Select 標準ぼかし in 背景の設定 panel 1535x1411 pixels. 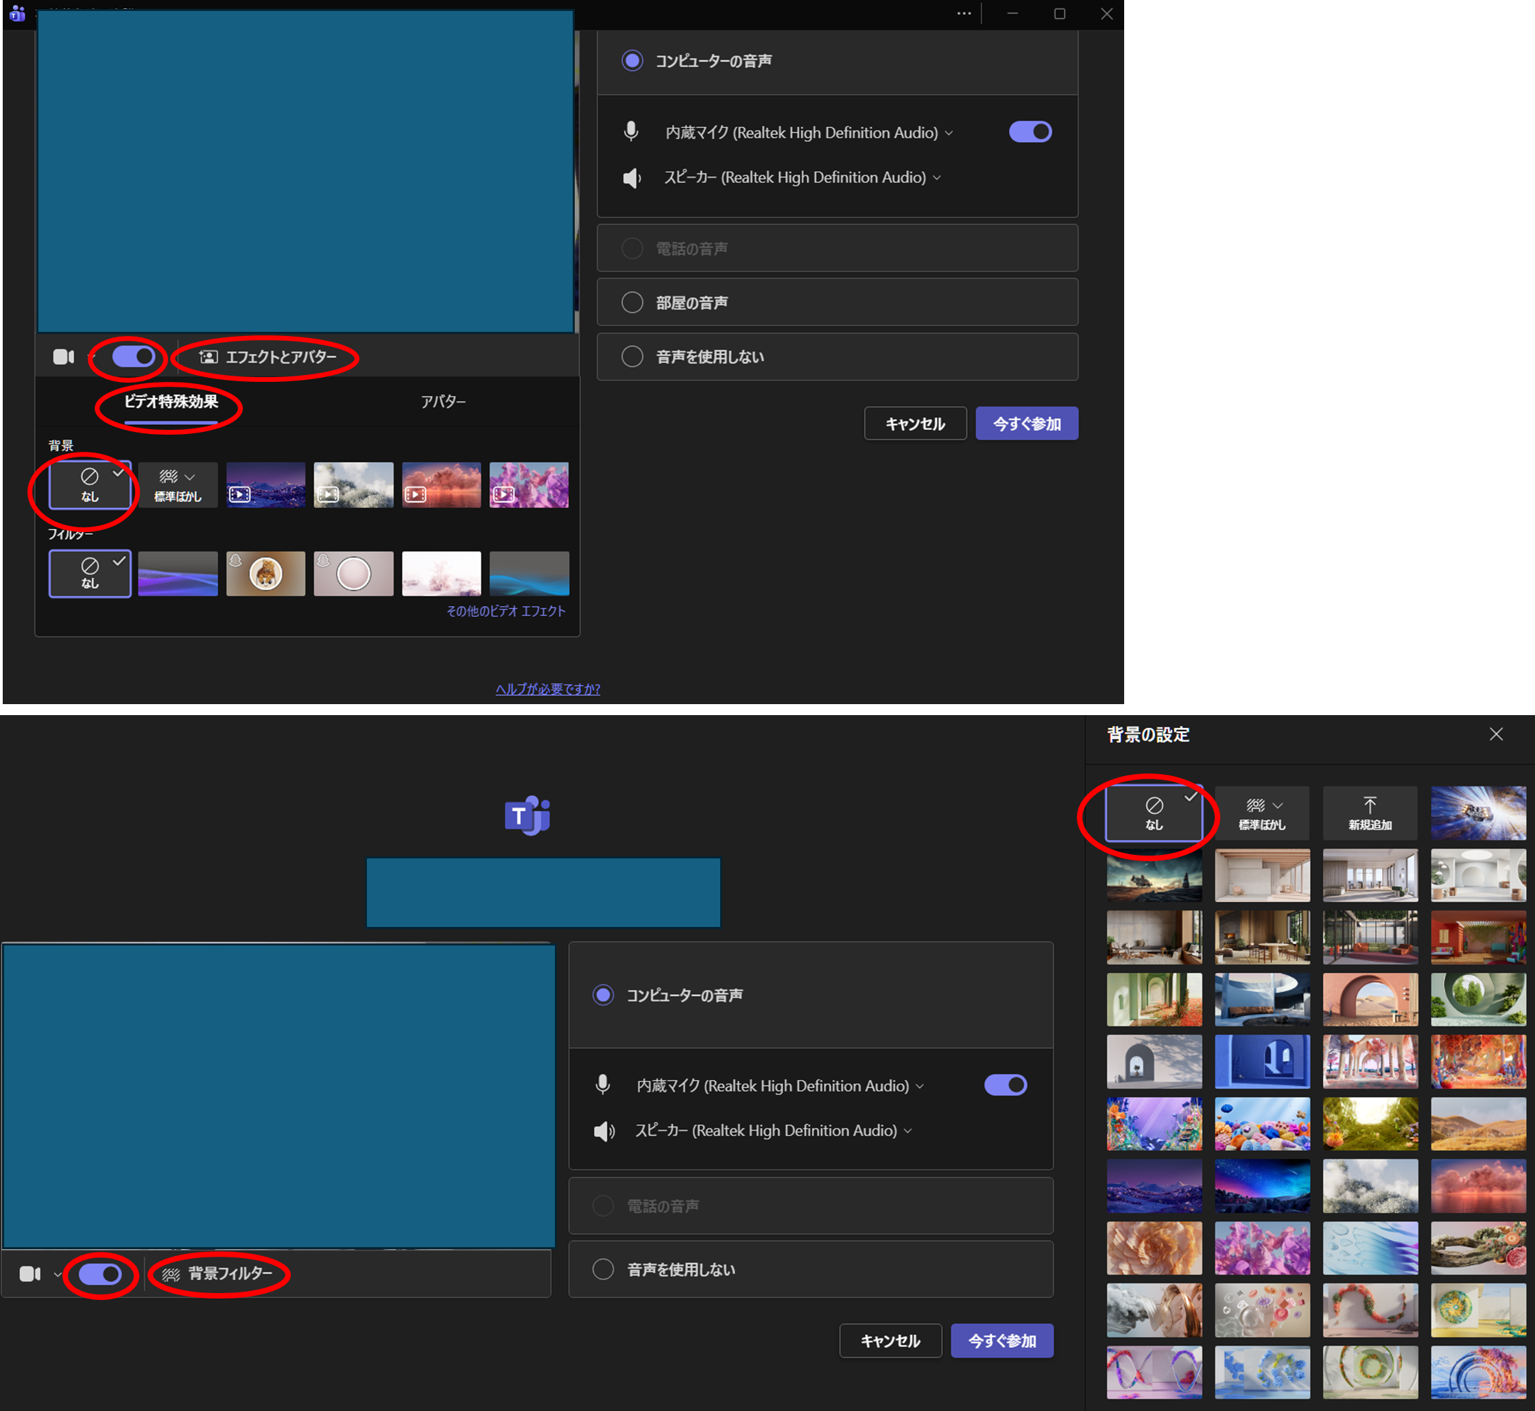click(1261, 813)
